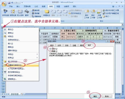
Task: Choose Copy (复制) from the context menu
Action: coord(21,33)
